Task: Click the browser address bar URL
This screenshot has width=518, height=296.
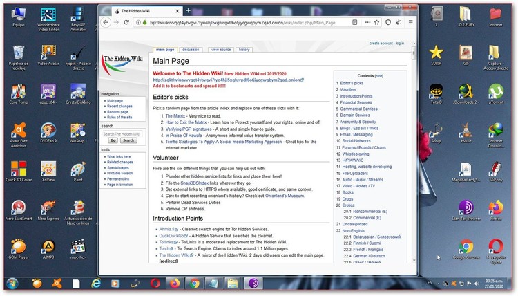Action: pyautogui.click(x=242, y=23)
